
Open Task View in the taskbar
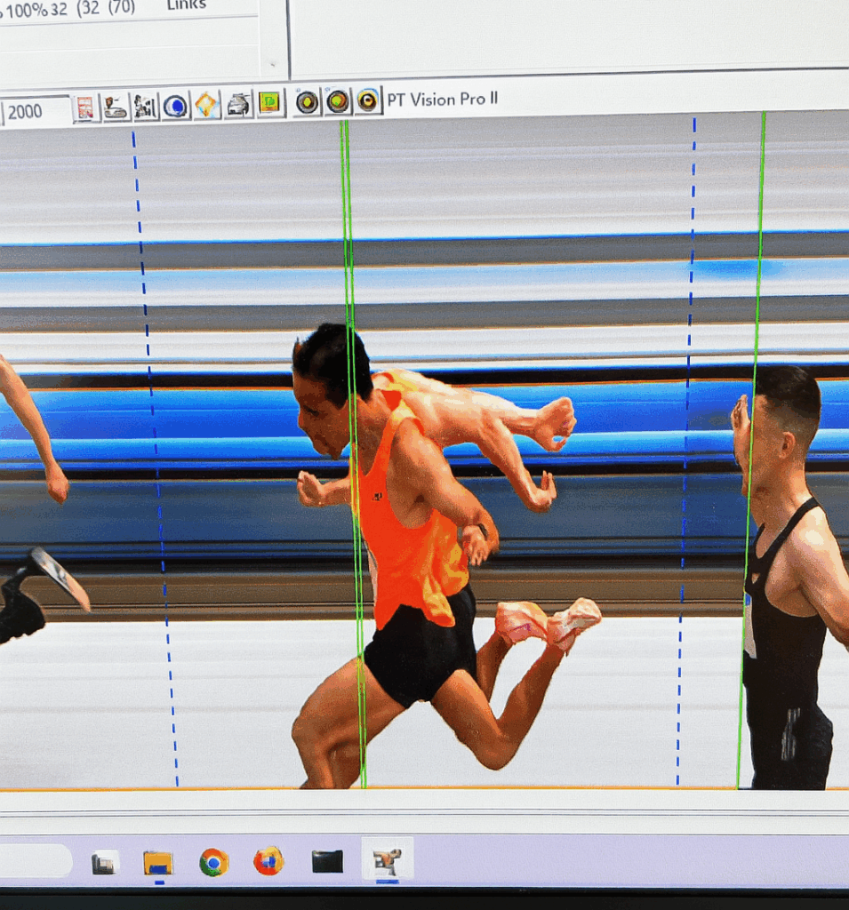104,863
